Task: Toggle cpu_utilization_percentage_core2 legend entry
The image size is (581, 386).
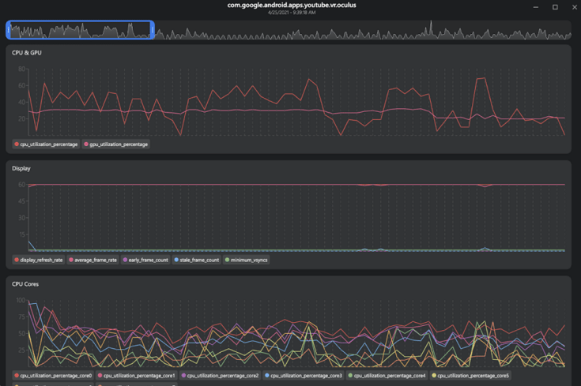Action: tap(221, 376)
